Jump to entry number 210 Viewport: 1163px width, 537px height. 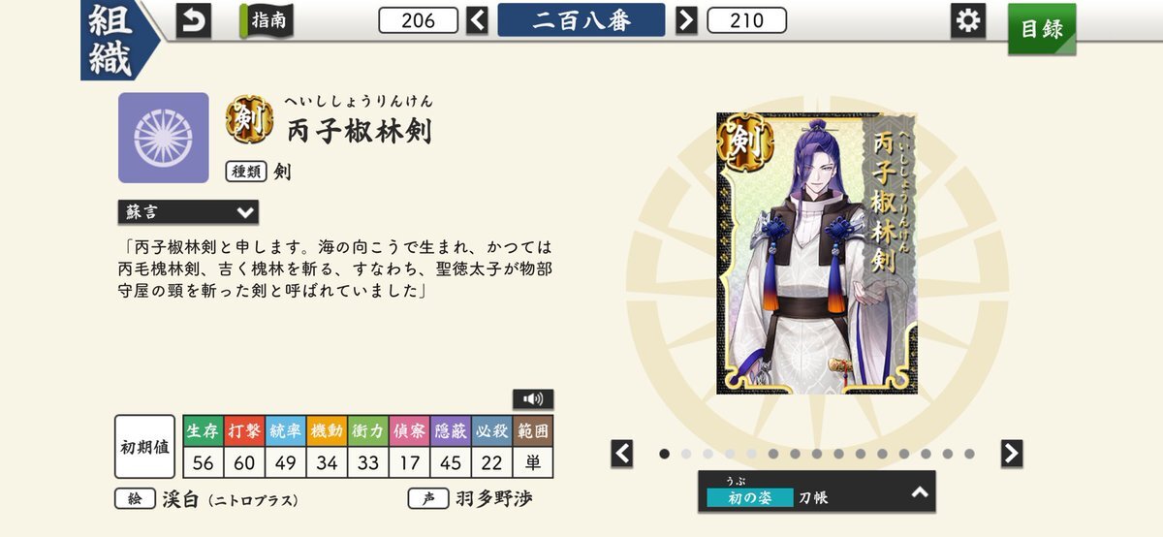747,20
